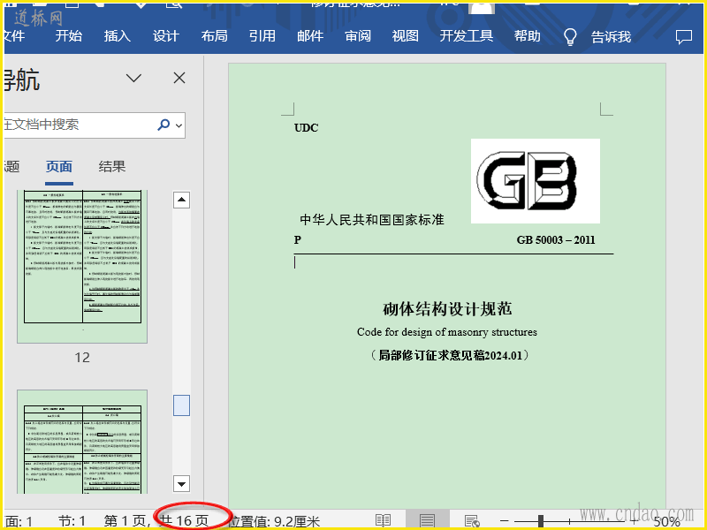
Task: Click 中华人民共和国国家标准 text
Action: pos(372,219)
